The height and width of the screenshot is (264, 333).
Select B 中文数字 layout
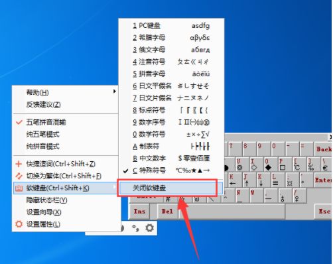(x=171, y=159)
